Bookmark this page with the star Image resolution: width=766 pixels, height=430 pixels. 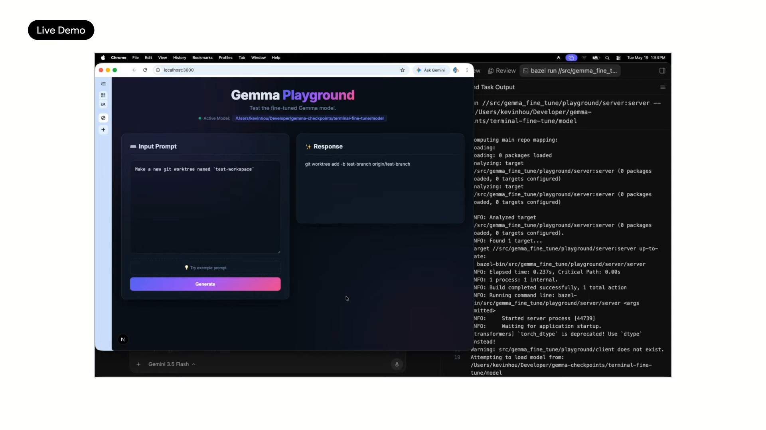403,70
